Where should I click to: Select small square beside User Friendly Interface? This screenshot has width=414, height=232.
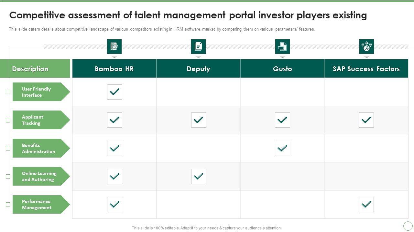coord(8,92)
